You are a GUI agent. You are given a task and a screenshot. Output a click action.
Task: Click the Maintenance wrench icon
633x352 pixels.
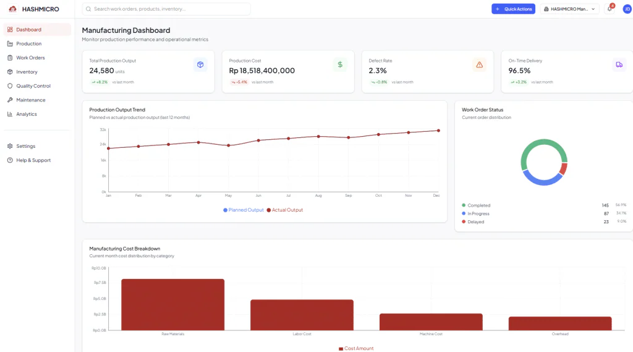point(10,100)
